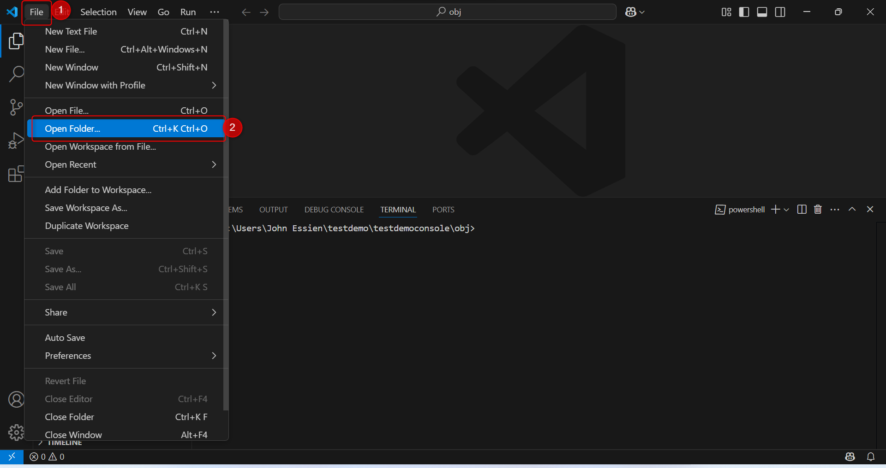Open the Run menu
Image resolution: width=886 pixels, height=468 pixels.
point(188,12)
